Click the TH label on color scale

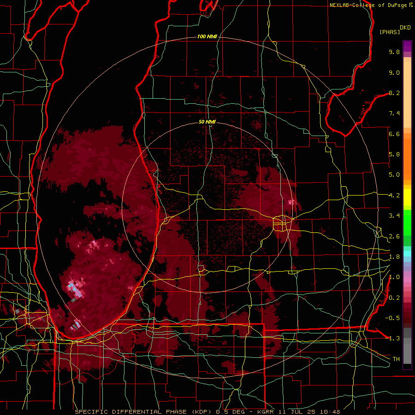(x=396, y=359)
